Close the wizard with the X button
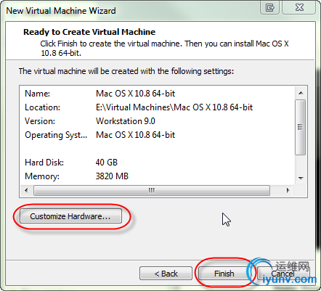This screenshot has width=321, height=291. [x=299, y=7]
